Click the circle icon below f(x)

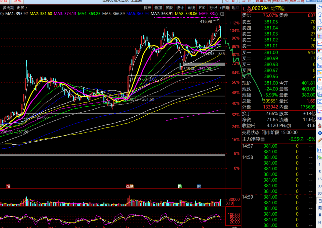319,101
